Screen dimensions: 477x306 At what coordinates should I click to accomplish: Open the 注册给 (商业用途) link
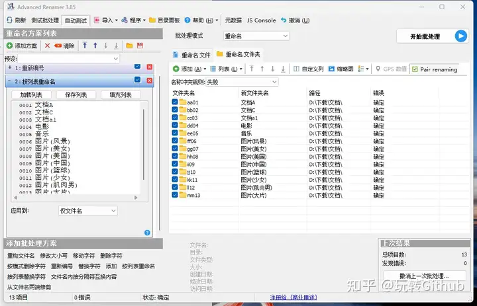point(293,297)
